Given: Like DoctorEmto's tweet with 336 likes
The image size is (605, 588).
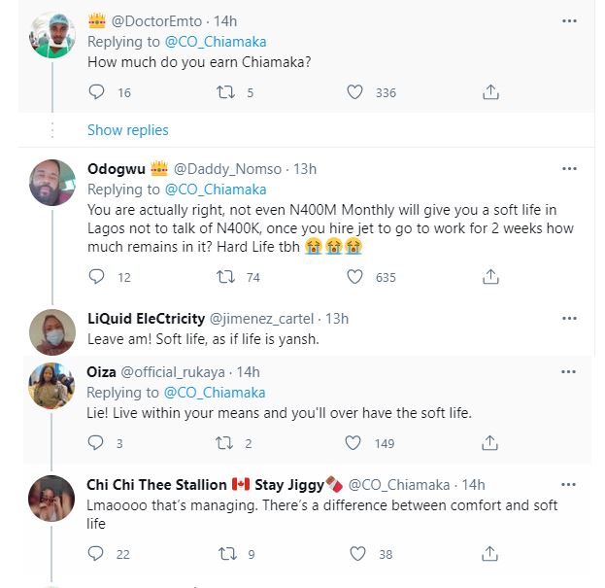Looking at the screenshot, I should click(357, 92).
